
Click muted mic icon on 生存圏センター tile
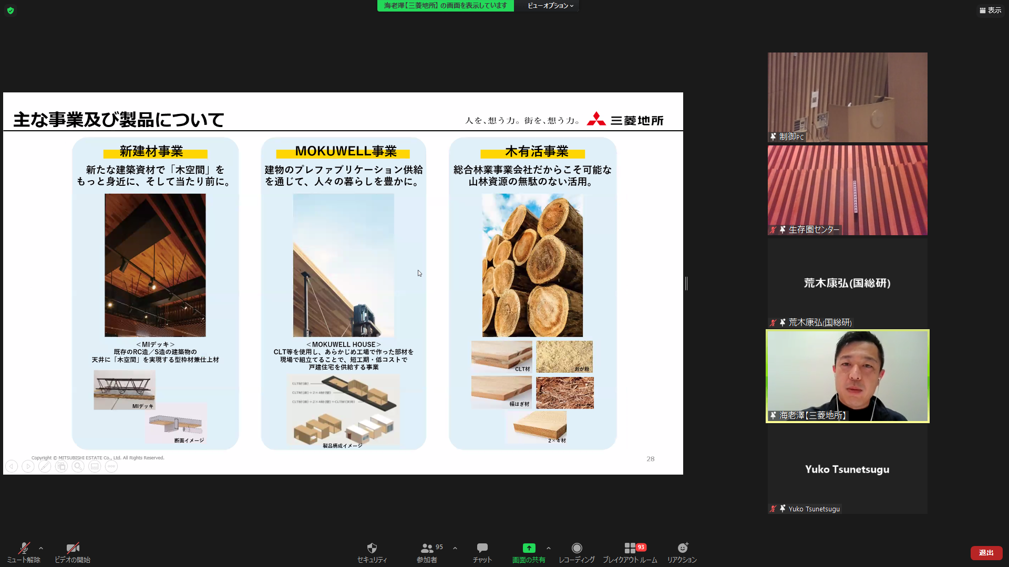click(773, 230)
